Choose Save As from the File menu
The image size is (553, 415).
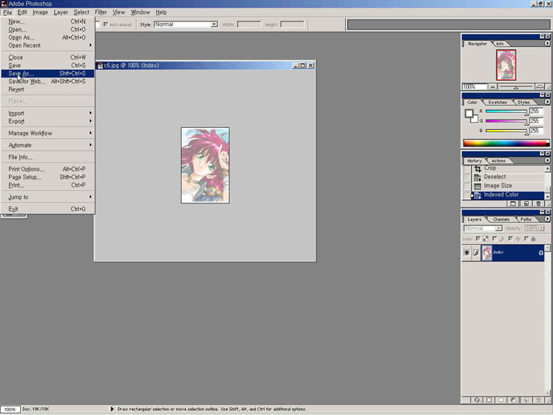(x=47, y=73)
